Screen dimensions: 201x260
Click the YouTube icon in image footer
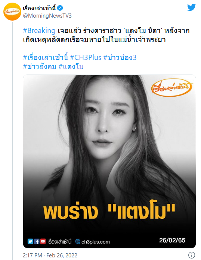(43, 241)
